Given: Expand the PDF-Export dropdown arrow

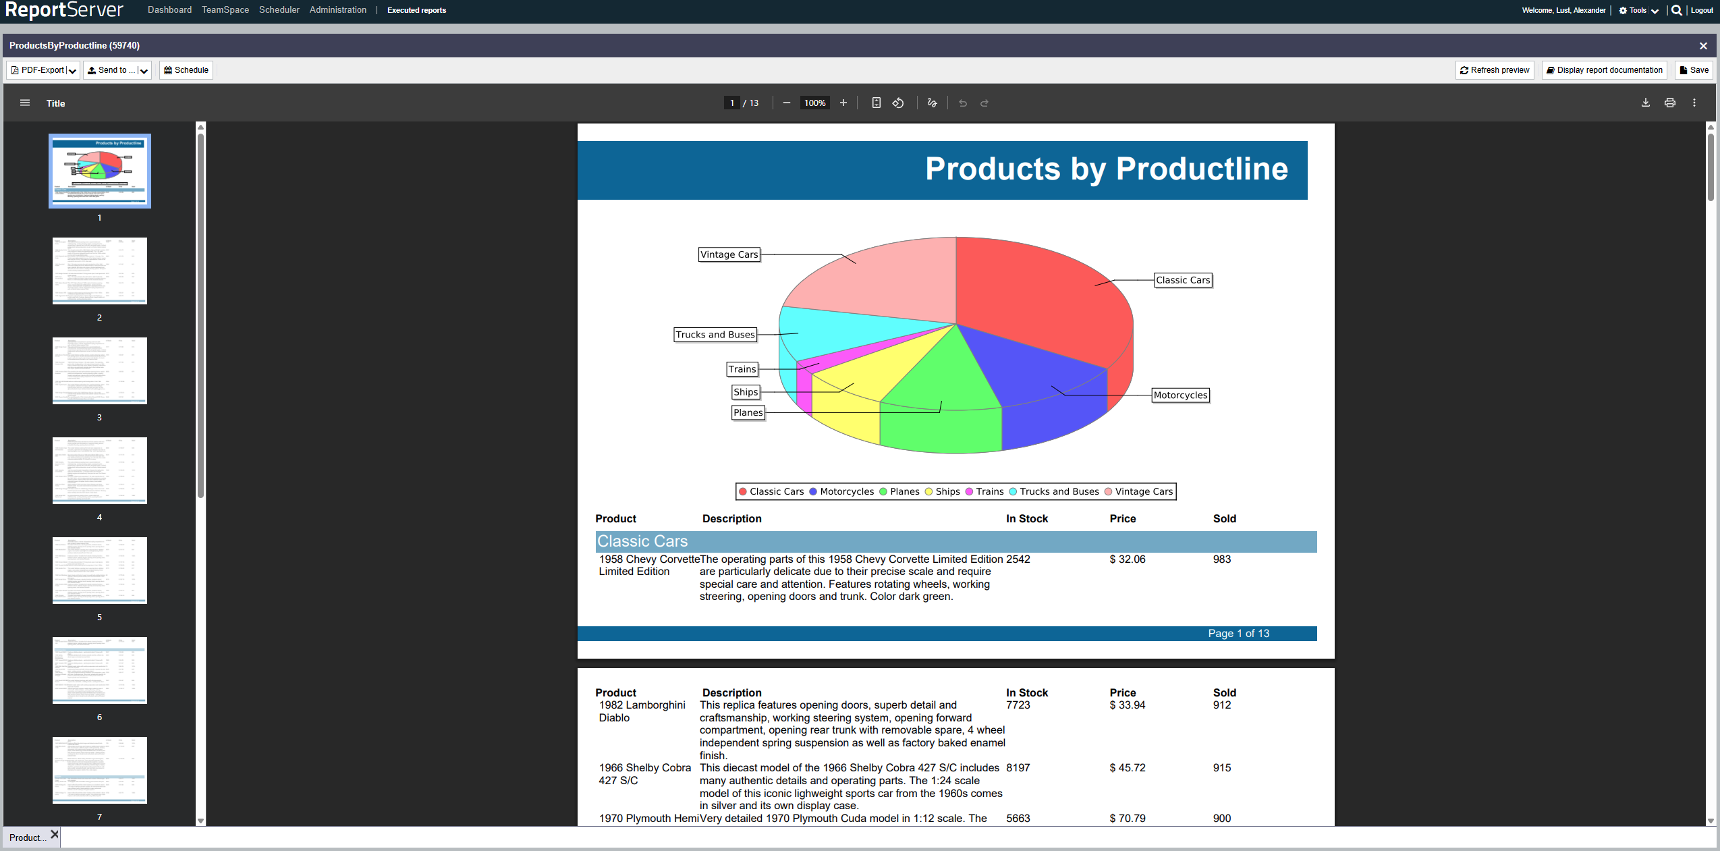Looking at the screenshot, I should click(x=72, y=71).
